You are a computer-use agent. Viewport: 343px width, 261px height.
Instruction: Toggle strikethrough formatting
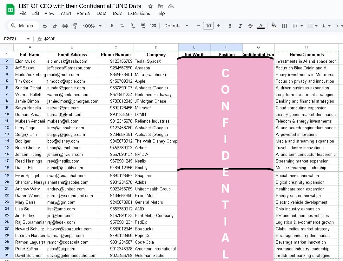(250, 26)
